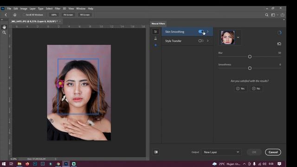Image resolution: width=297 pixels, height=167 pixels.
Task: Open the beta filters flask icon
Action: tap(155, 39)
